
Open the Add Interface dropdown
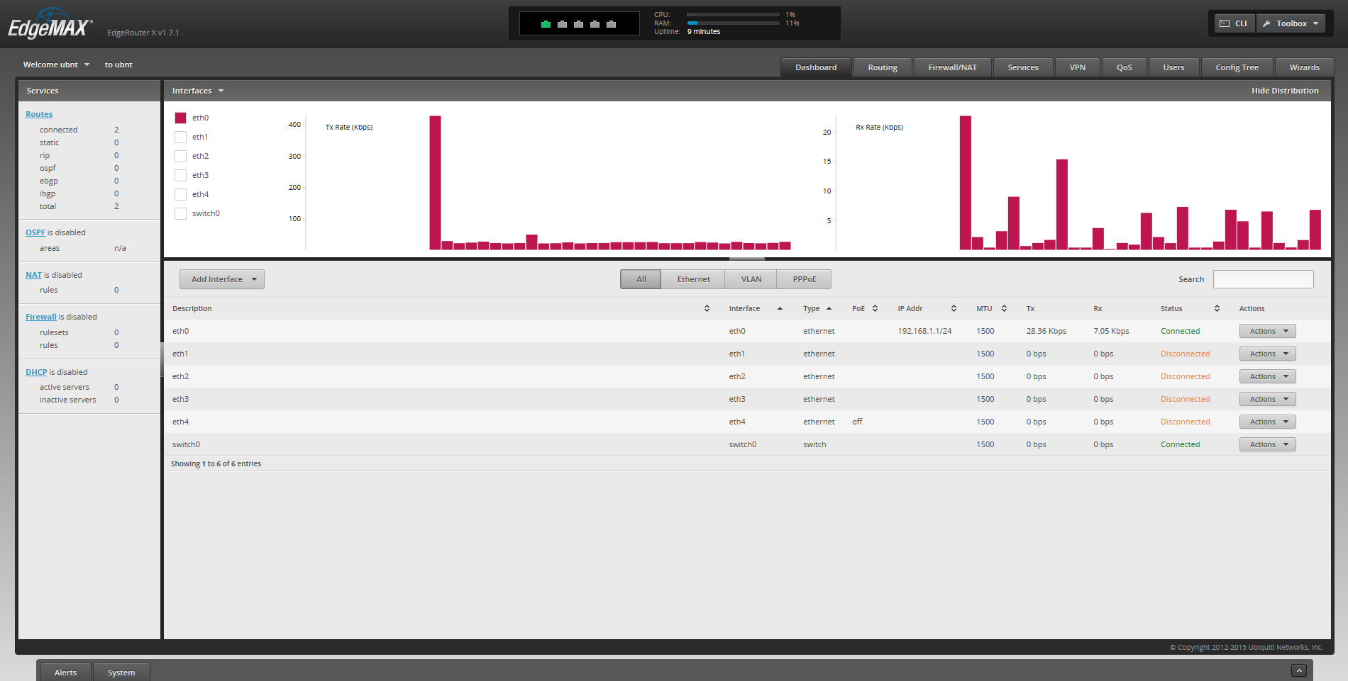pos(222,279)
